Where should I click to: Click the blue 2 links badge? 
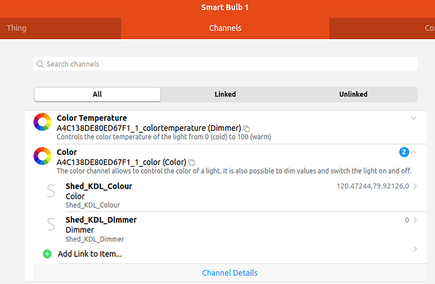[x=404, y=152]
